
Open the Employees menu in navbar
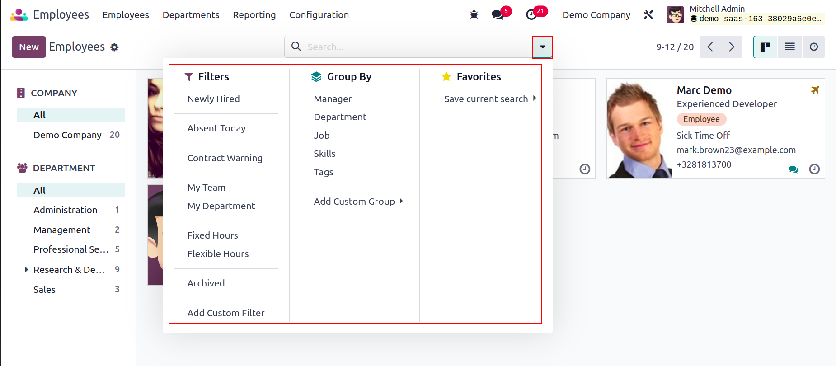pyautogui.click(x=126, y=15)
